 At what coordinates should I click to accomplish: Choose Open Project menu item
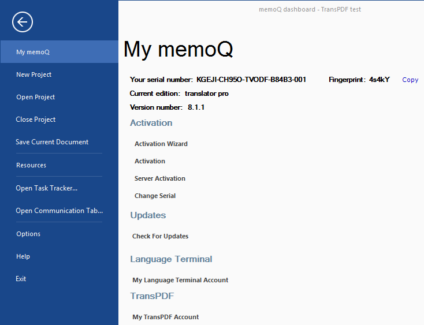[35, 97]
